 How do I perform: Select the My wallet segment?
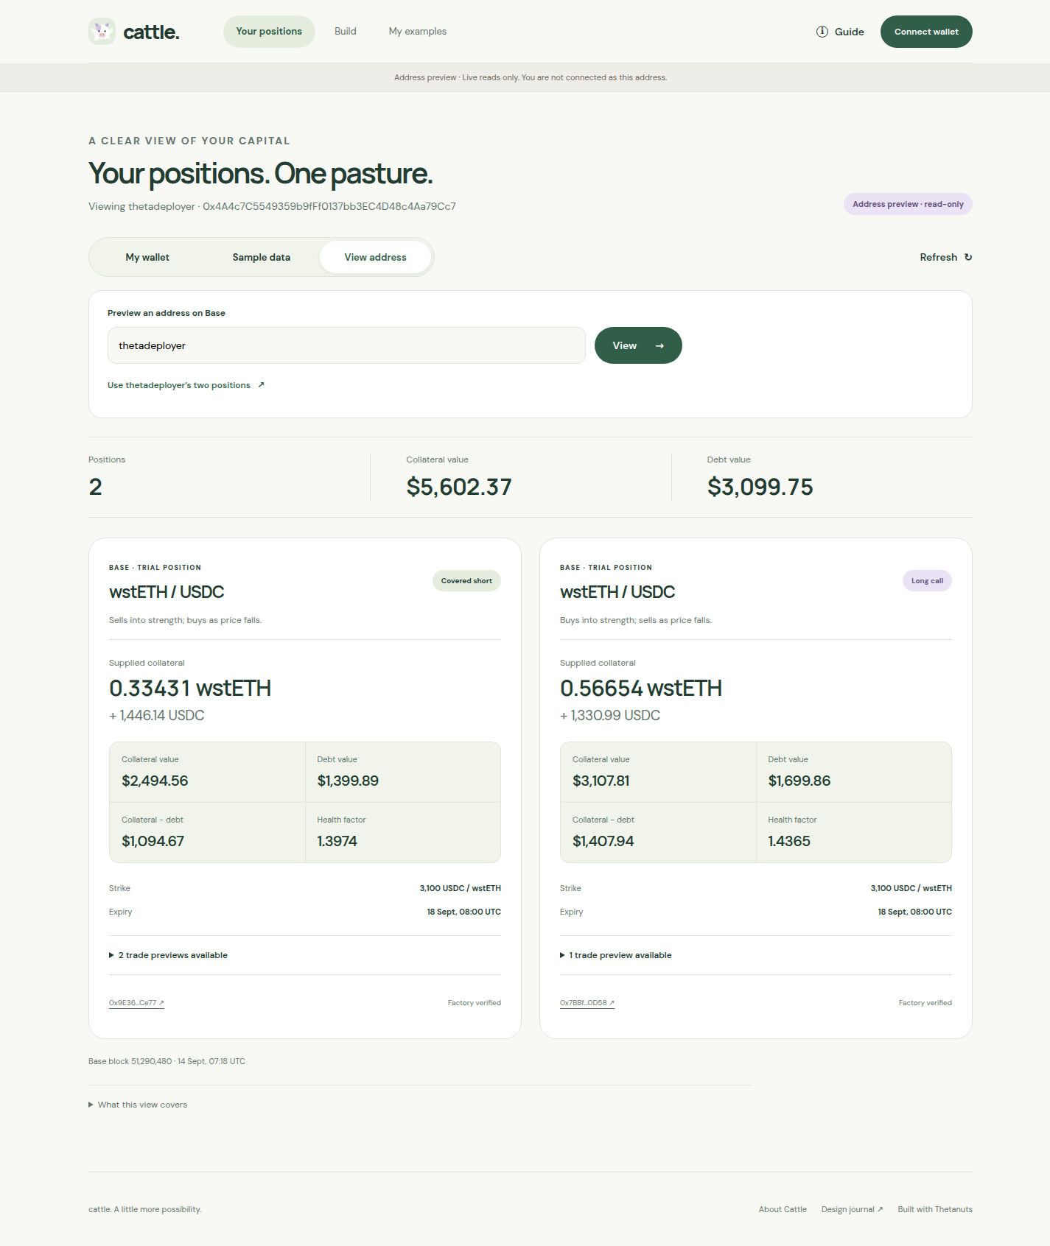147,257
